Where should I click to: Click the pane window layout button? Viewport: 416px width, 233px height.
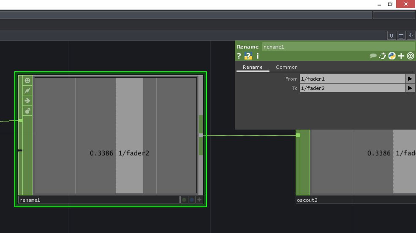click(x=401, y=35)
